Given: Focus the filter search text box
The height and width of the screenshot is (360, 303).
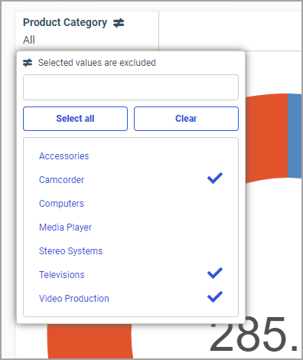Looking at the screenshot, I should [x=131, y=87].
